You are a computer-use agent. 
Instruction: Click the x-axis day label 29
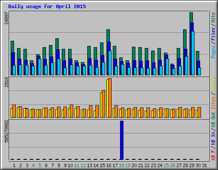point(192,165)
